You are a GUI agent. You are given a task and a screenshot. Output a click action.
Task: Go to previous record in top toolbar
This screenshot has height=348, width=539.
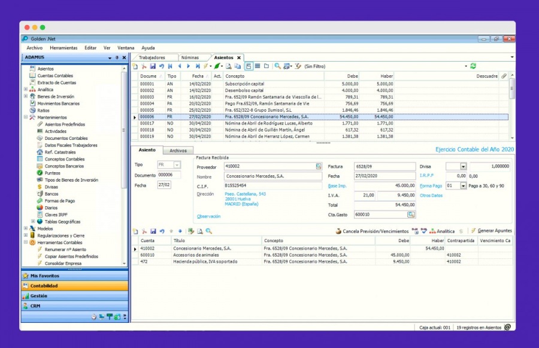click(x=180, y=66)
